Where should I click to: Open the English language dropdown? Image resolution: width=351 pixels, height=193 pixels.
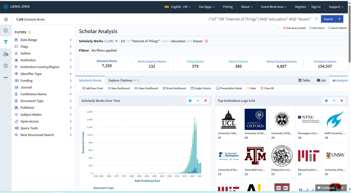coord(178,7)
